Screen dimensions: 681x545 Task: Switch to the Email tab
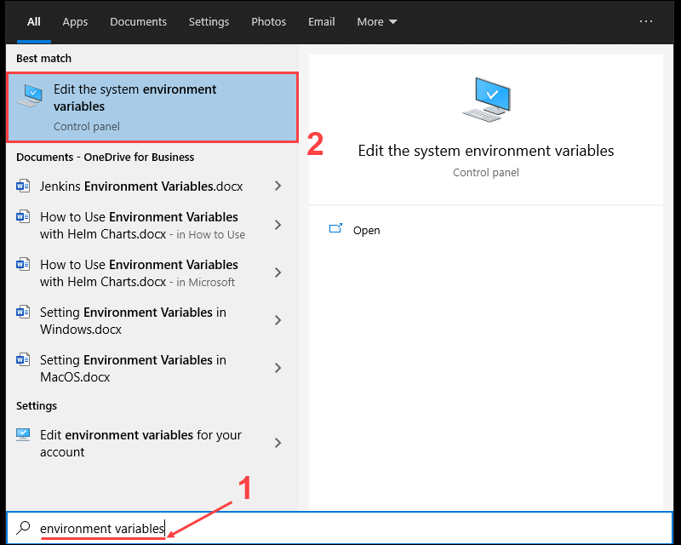click(x=322, y=22)
